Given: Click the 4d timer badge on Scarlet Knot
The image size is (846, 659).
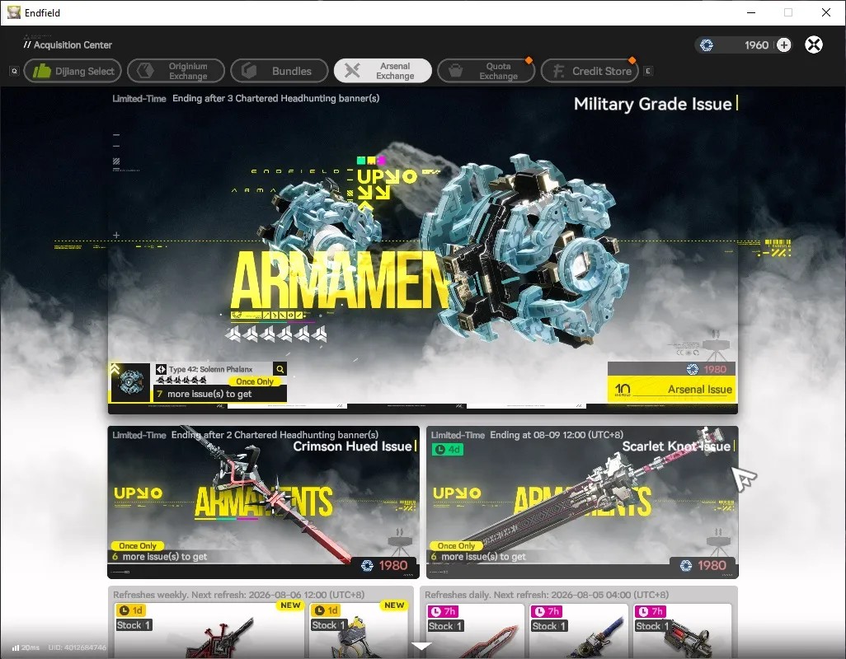Looking at the screenshot, I should coord(448,450).
